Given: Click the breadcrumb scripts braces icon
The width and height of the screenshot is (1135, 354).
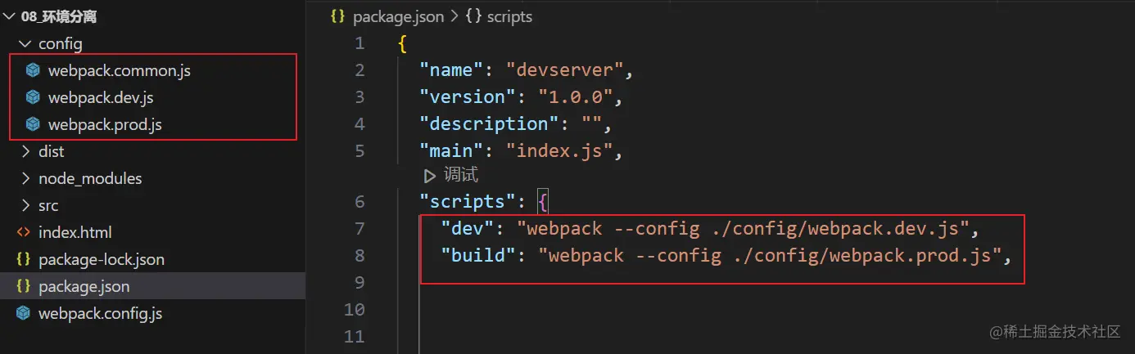Looking at the screenshot, I should (x=473, y=16).
